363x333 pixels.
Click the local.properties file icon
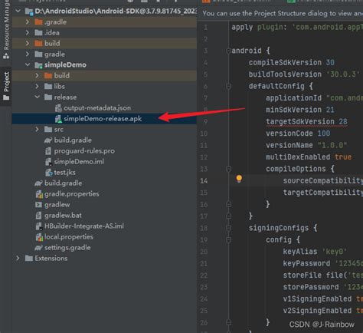coord(39,237)
